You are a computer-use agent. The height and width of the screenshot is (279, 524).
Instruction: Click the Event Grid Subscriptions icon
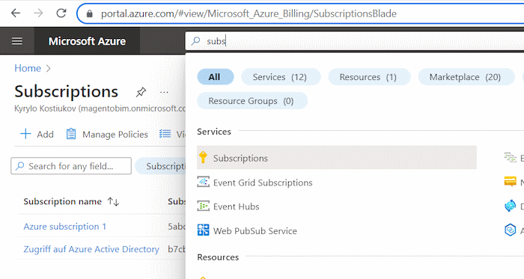tap(203, 183)
